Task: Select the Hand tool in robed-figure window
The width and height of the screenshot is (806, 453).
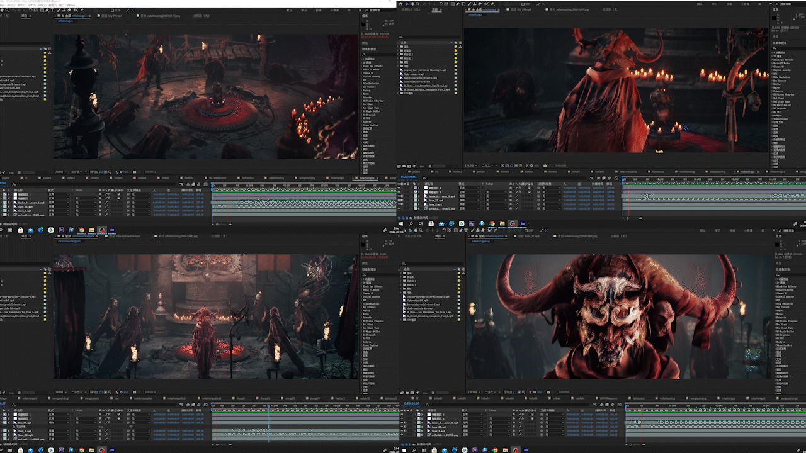Action: pyautogui.click(x=412, y=4)
